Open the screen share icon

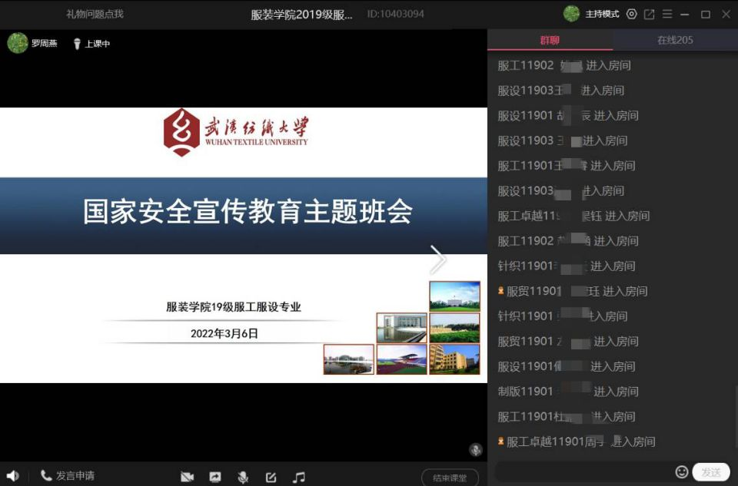pos(215,477)
